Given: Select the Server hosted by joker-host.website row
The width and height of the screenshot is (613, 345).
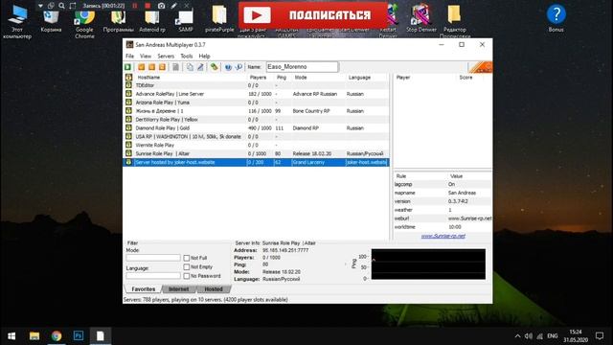Looking at the screenshot, I should pos(256,162).
